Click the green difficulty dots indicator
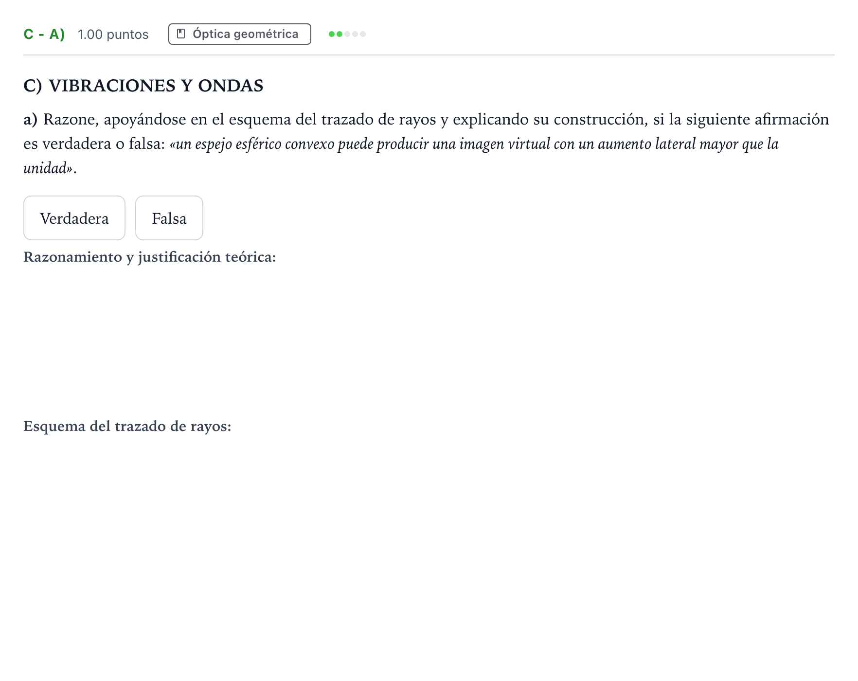The width and height of the screenshot is (858, 681). coord(347,34)
